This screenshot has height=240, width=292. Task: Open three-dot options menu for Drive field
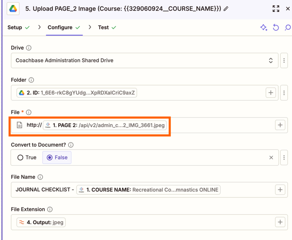click(284, 60)
